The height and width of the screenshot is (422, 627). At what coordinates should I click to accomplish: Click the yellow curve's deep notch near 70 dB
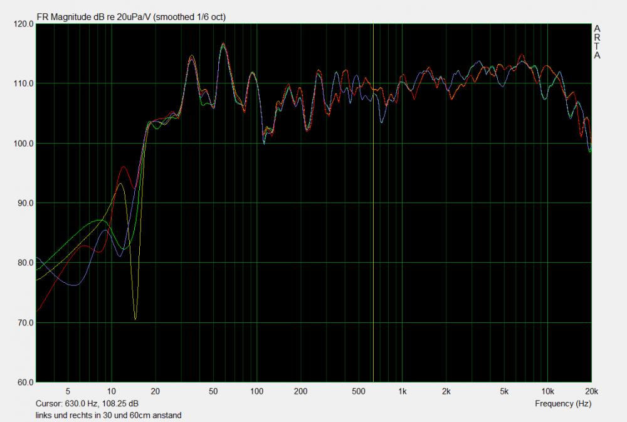pyautogui.click(x=135, y=319)
